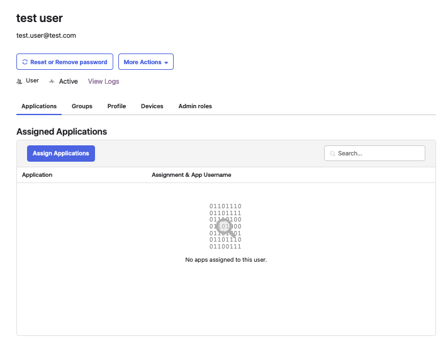Select the Applications tab
Image resolution: width=443 pixels, height=341 pixels.
pyautogui.click(x=39, y=106)
